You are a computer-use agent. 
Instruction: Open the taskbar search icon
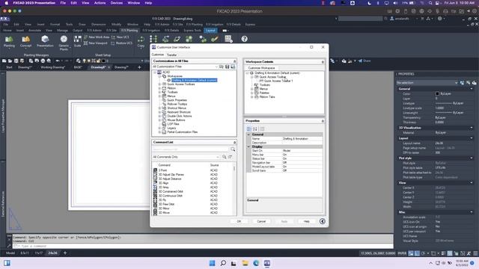pos(223,263)
